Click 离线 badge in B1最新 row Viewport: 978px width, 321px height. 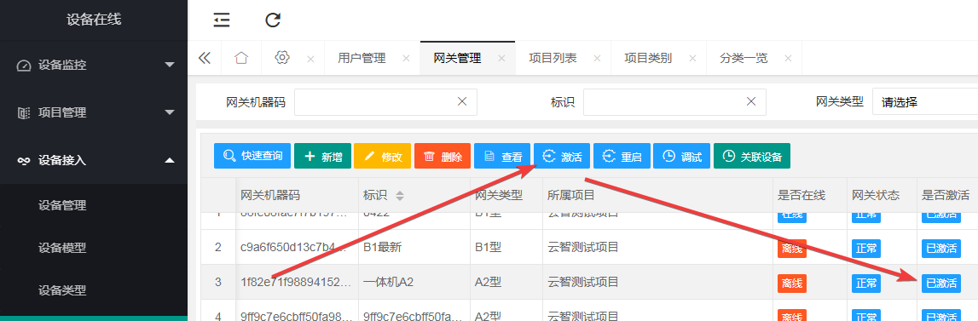tap(792, 248)
